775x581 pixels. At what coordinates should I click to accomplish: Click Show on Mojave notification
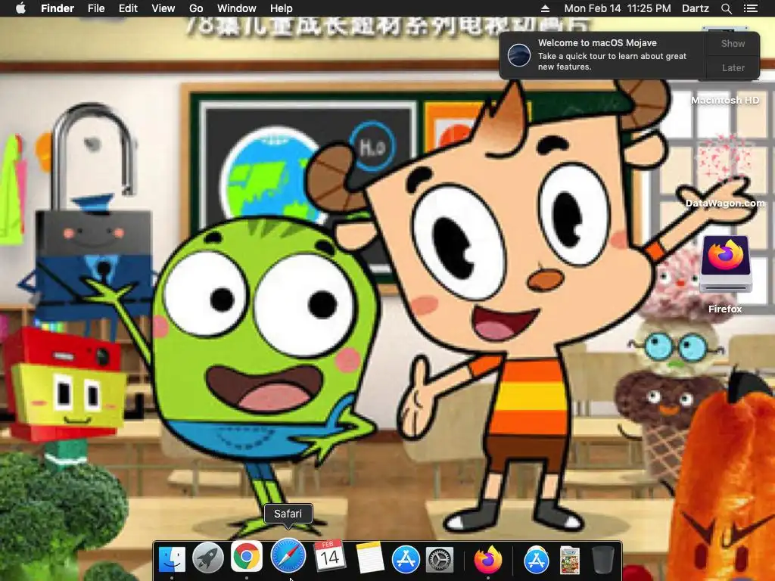(x=733, y=43)
